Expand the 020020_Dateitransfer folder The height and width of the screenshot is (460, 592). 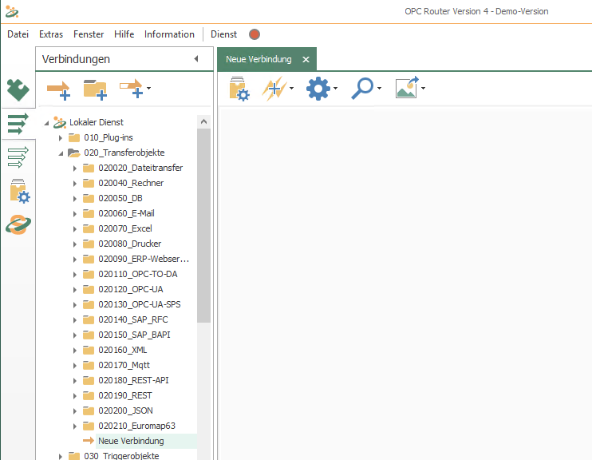point(75,169)
